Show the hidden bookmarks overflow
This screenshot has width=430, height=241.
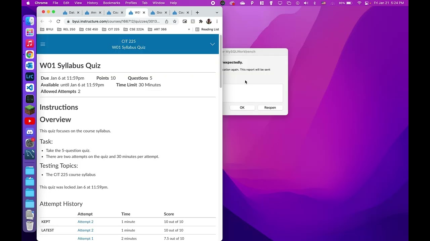coord(189,29)
